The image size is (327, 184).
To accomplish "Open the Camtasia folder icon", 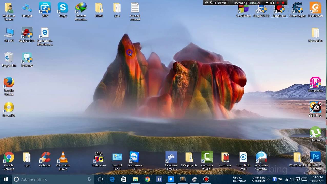I will [225, 160].
